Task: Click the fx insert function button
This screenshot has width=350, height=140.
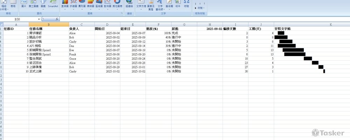Action: click(x=57, y=19)
